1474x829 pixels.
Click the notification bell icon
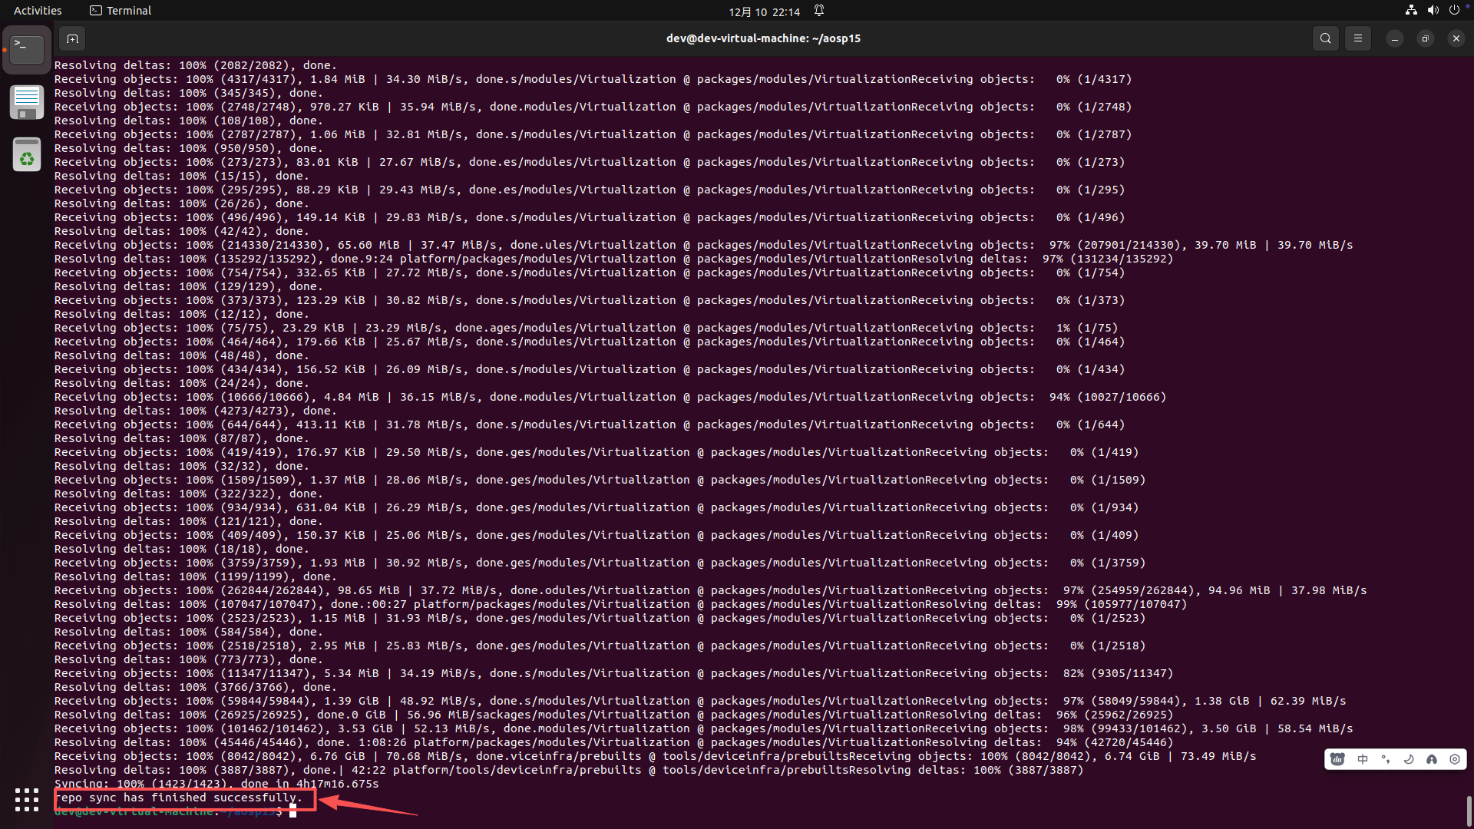coord(819,11)
